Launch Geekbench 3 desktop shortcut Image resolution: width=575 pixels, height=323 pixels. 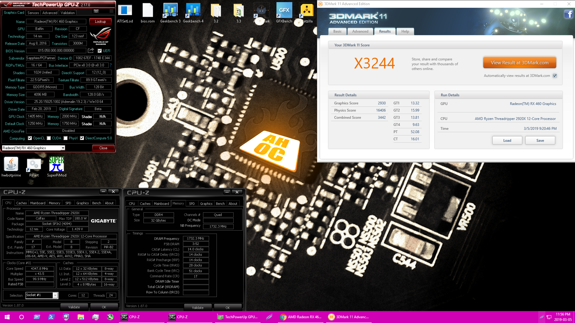pyautogui.click(x=170, y=13)
